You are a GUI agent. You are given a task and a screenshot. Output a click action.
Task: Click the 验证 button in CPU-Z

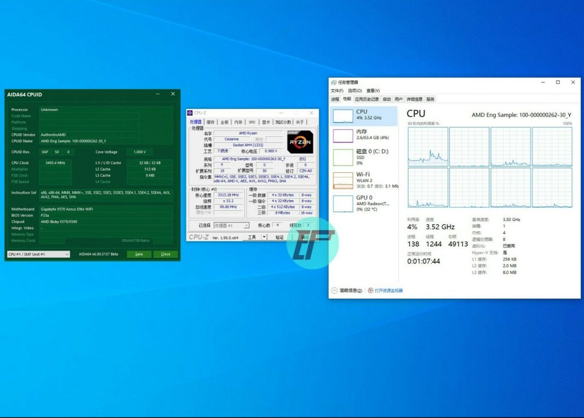click(279, 237)
